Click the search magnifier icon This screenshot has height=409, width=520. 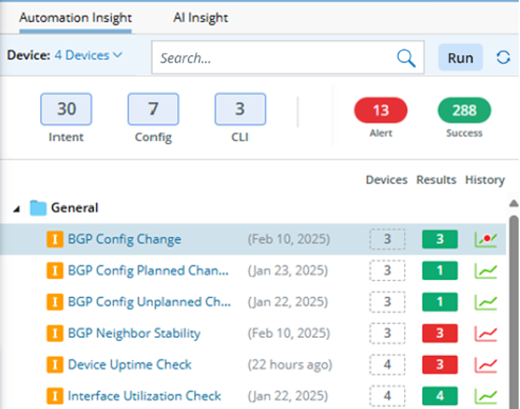coord(406,58)
